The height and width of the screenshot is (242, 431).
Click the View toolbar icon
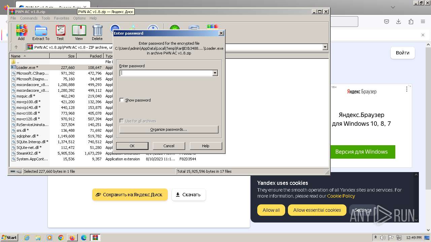pyautogui.click(x=79, y=33)
